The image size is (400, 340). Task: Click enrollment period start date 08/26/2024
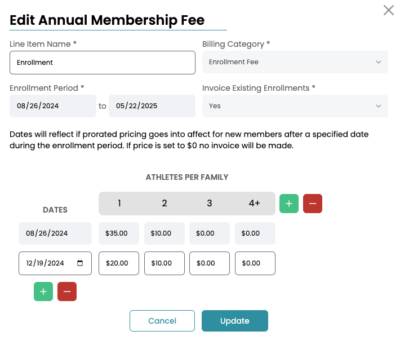click(x=53, y=106)
